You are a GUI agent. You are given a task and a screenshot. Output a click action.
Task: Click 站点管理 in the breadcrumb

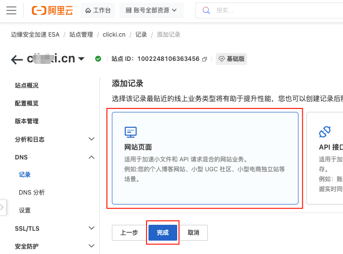pyautogui.click(x=81, y=35)
